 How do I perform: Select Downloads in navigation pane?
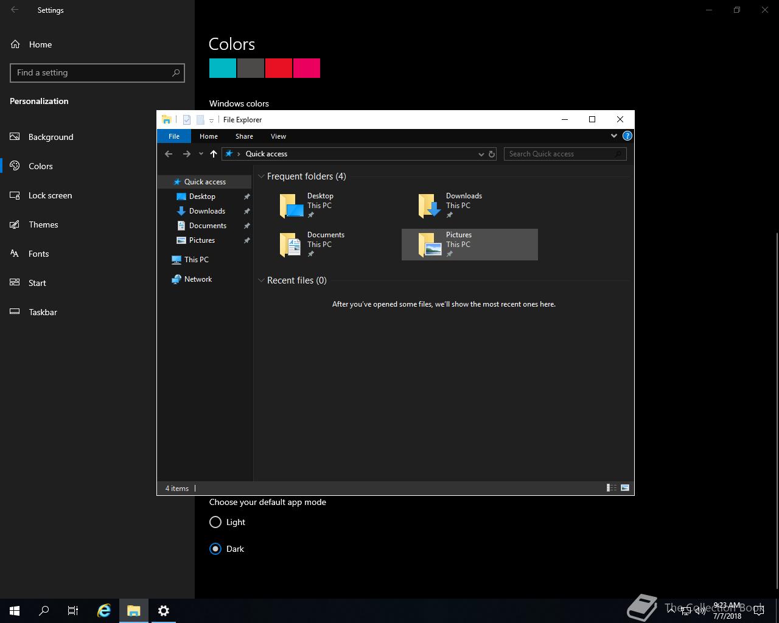click(204, 211)
